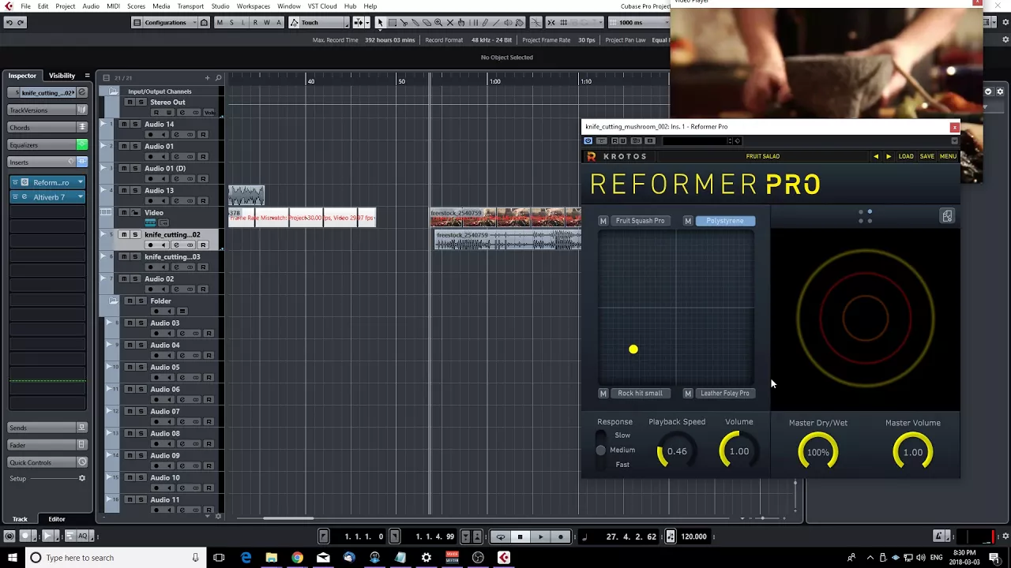Open Chrome from the Windows taskbar
Screen dimensions: 1011x568
pos(297,558)
